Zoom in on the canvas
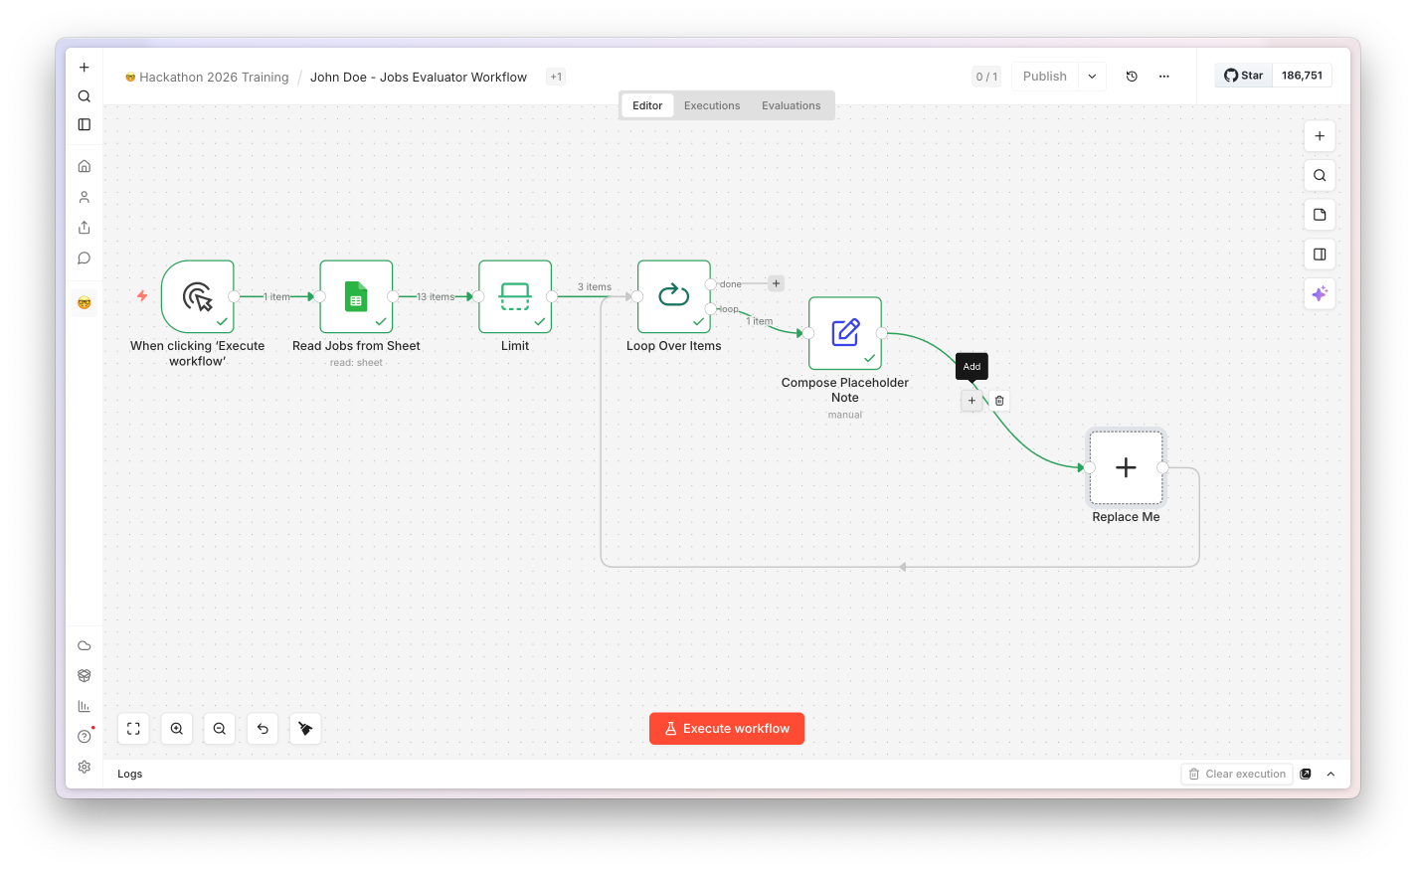 coord(177,729)
